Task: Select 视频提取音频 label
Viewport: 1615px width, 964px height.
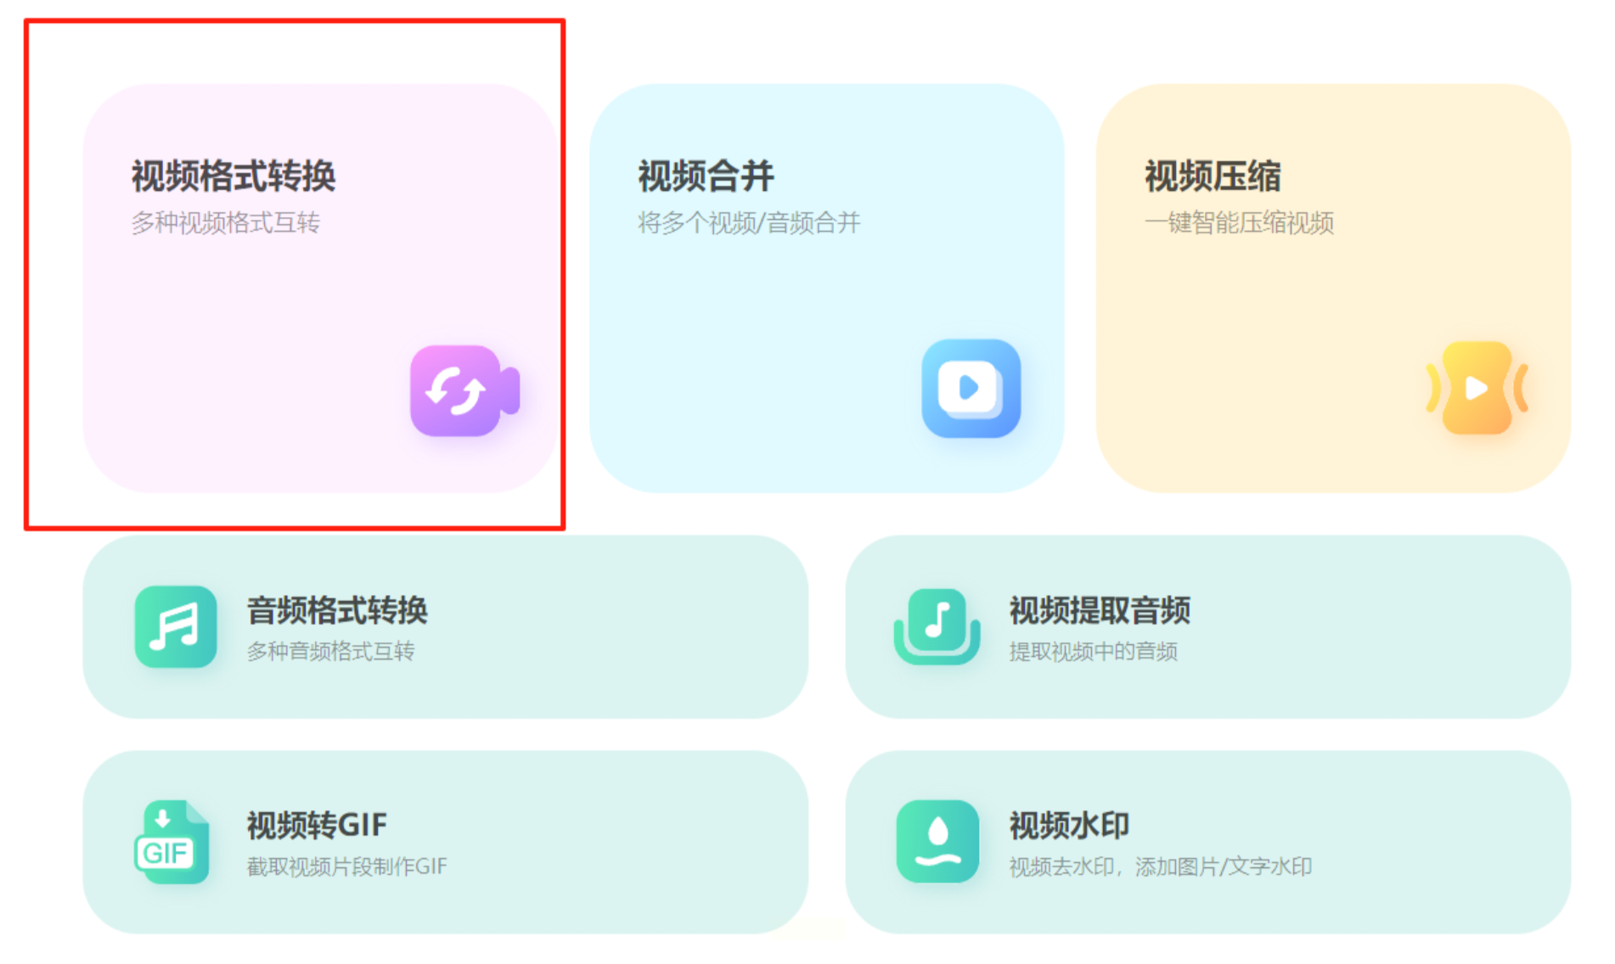Action: [1100, 610]
